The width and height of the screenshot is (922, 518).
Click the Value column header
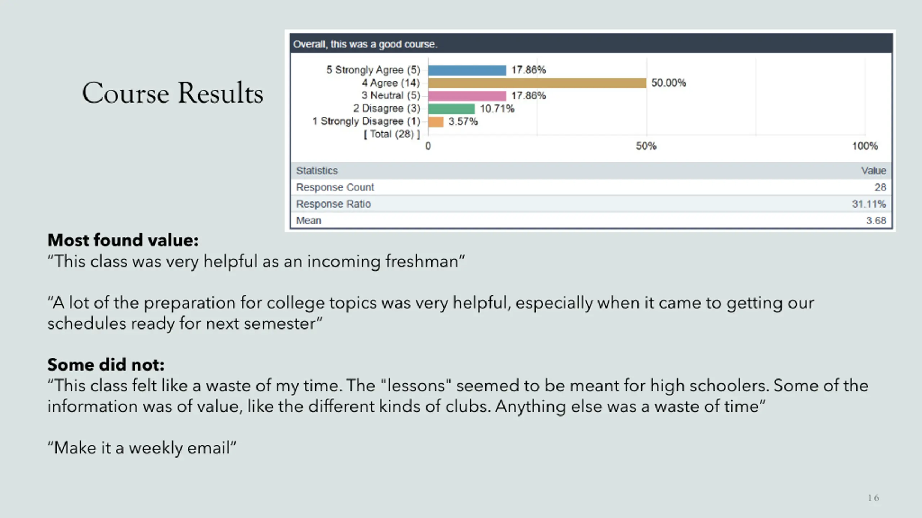873,171
